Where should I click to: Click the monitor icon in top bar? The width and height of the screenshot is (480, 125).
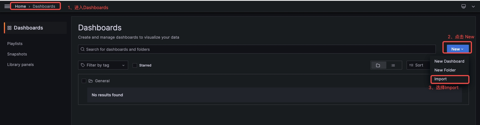[x=464, y=6]
